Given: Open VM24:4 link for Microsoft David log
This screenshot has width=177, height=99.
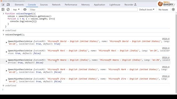Looking at the screenshot, I should [166, 39].
